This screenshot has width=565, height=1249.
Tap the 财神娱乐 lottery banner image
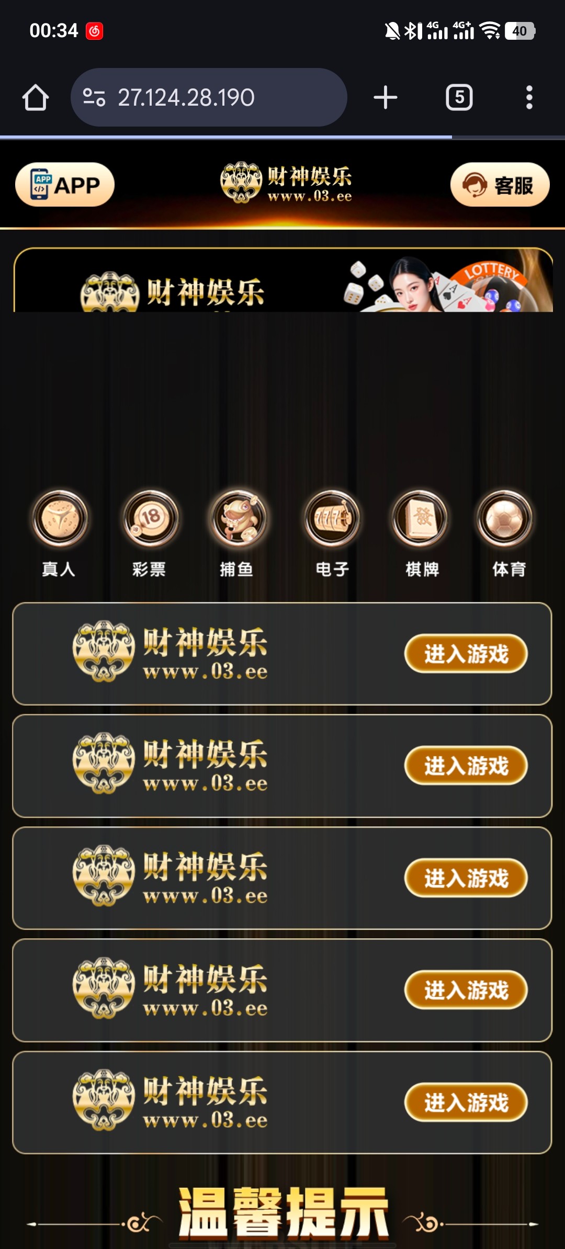[x=283, y=280]
